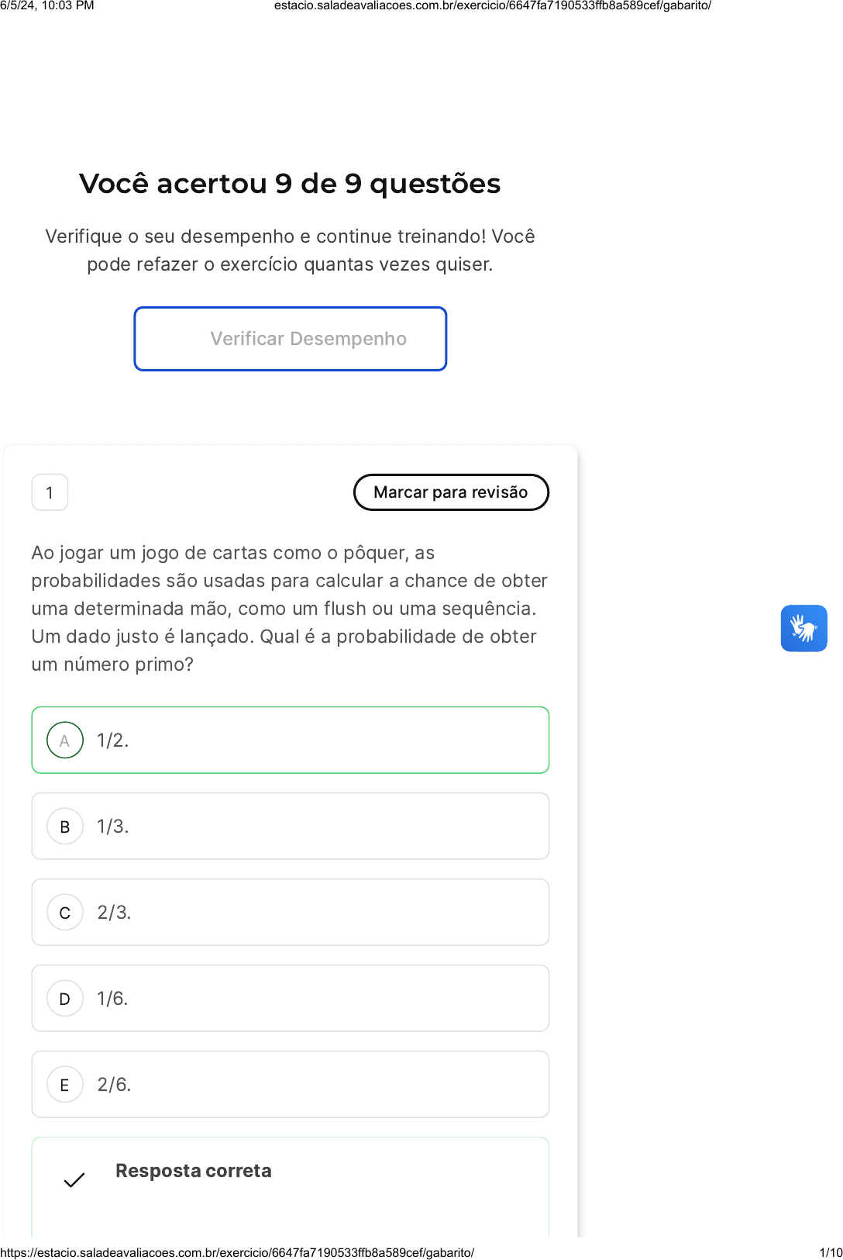Select radio option D circle

tap(65, 999)
